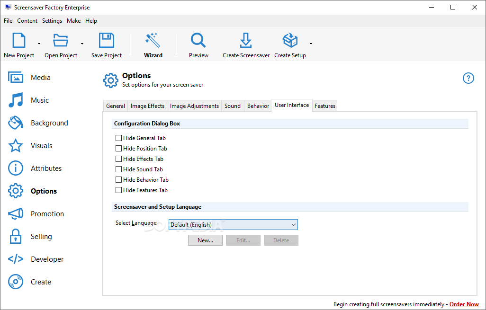Open the Help menu
Viewport: 486px width, 310px height.
coord(91,21)
